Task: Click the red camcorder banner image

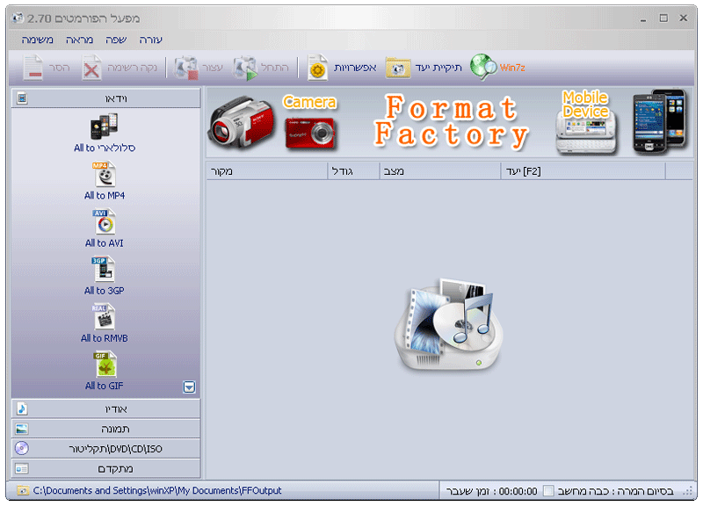Action: 241,122
